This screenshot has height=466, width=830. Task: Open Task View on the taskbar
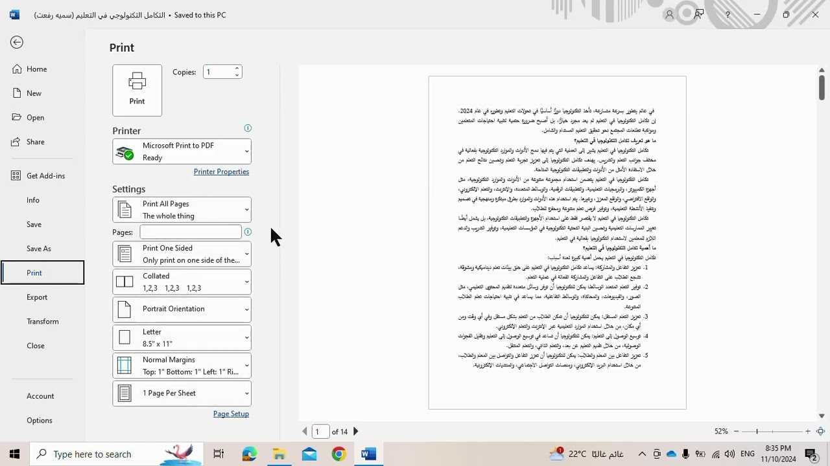219,454
